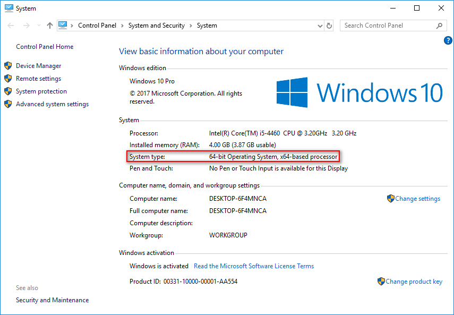
Task: Expand chevron after System and Security breadcrumb
Action: tap(191, 25)
